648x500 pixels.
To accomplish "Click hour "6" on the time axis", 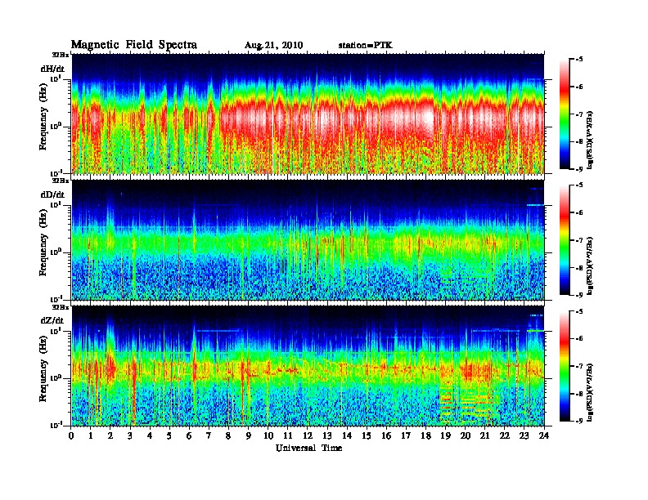I will pyautogui.click(x=189, y=435).
